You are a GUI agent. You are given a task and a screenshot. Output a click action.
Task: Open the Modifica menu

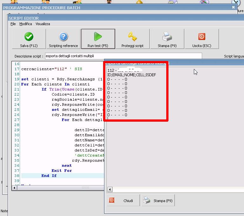pos(26,24)
